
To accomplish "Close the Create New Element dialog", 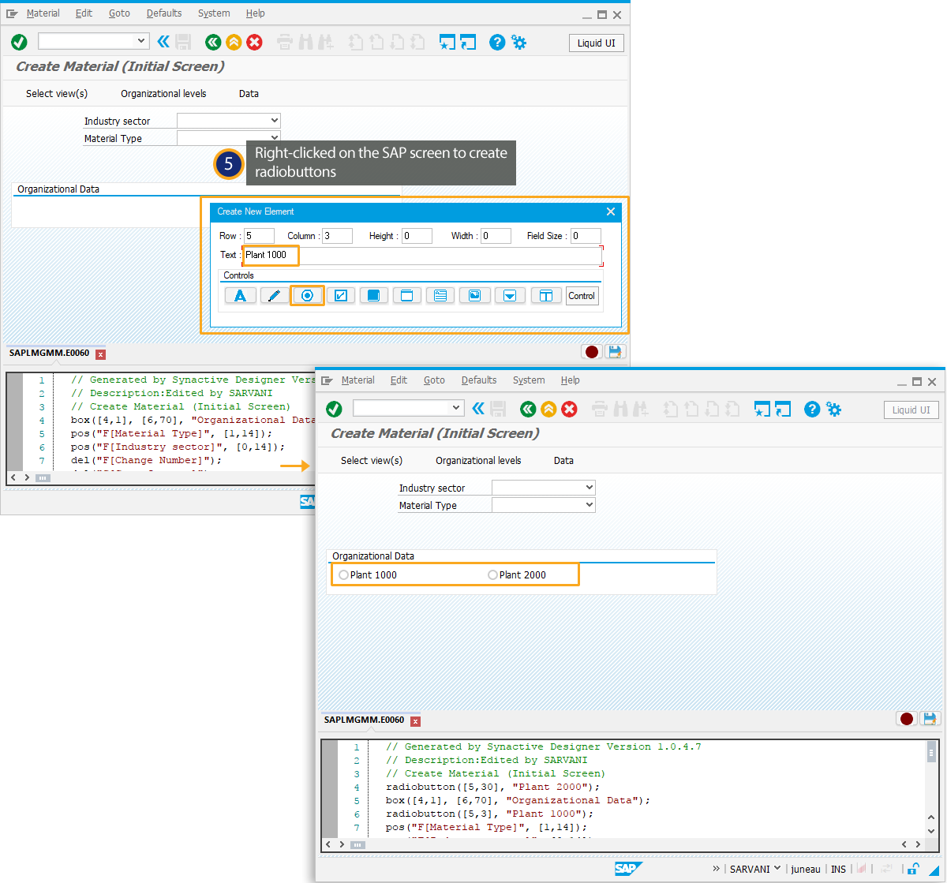I will 611,211.
